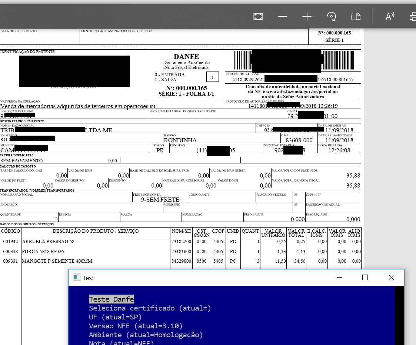416x345 pixels.
Task: Minimize the test console window
Action: 339,278
